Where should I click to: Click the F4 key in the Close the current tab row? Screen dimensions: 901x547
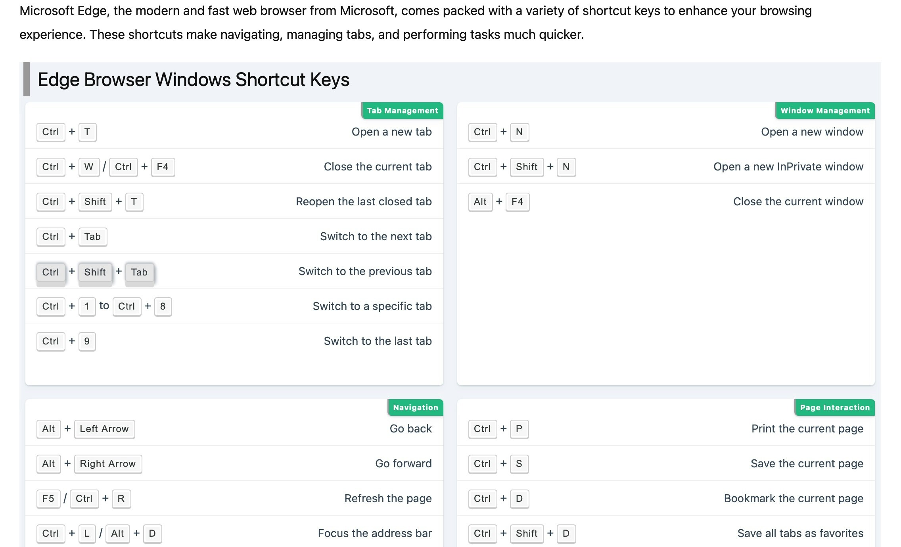[x=163, y=167]
